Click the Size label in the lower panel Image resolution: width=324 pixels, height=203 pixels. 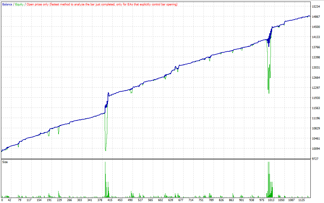(5, 162)
